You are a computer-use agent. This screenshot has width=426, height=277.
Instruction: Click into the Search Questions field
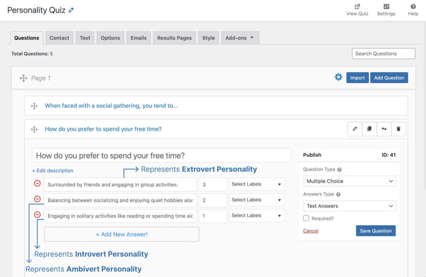[383, 53]
